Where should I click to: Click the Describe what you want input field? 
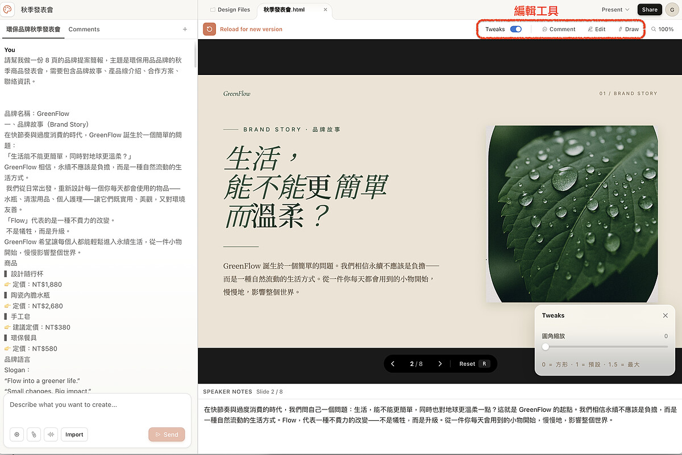(x=97, y=405)
